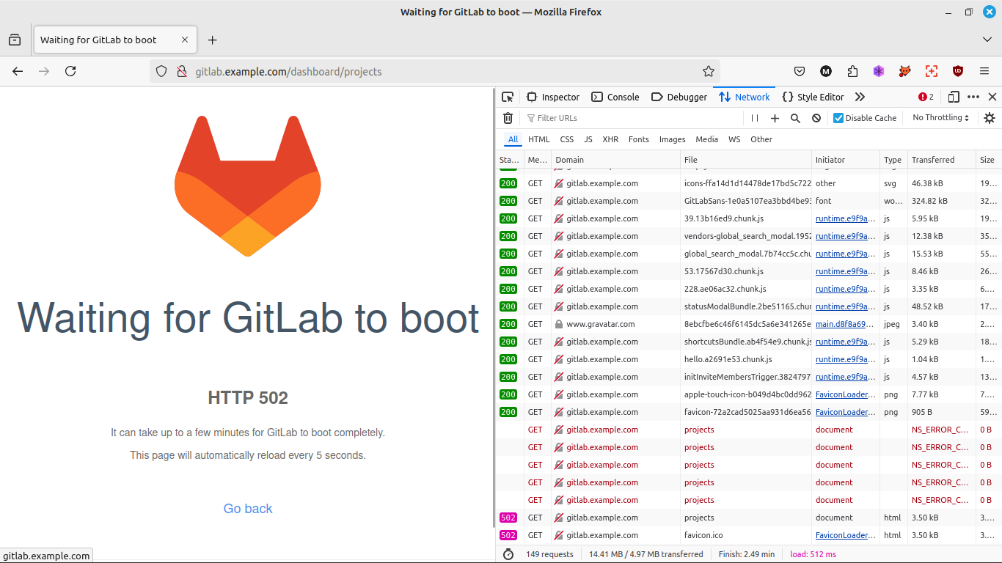Sort by Domain column header

pyautogui.click(x=615, y=160)
